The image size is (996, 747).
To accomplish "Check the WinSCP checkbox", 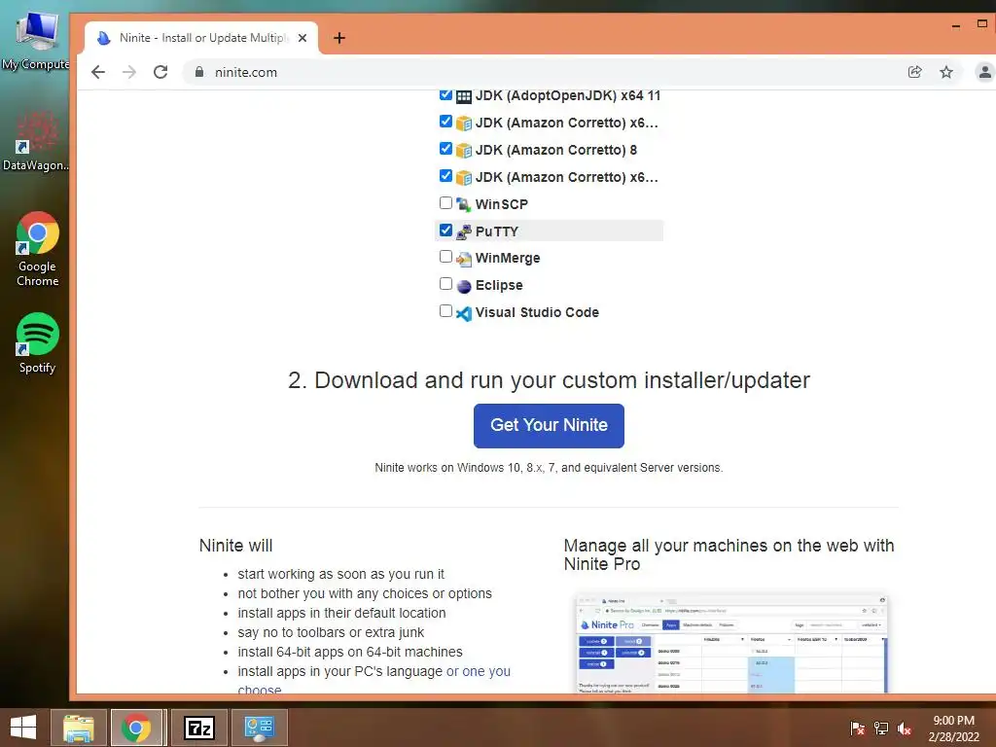I will (x=445, y=202).
